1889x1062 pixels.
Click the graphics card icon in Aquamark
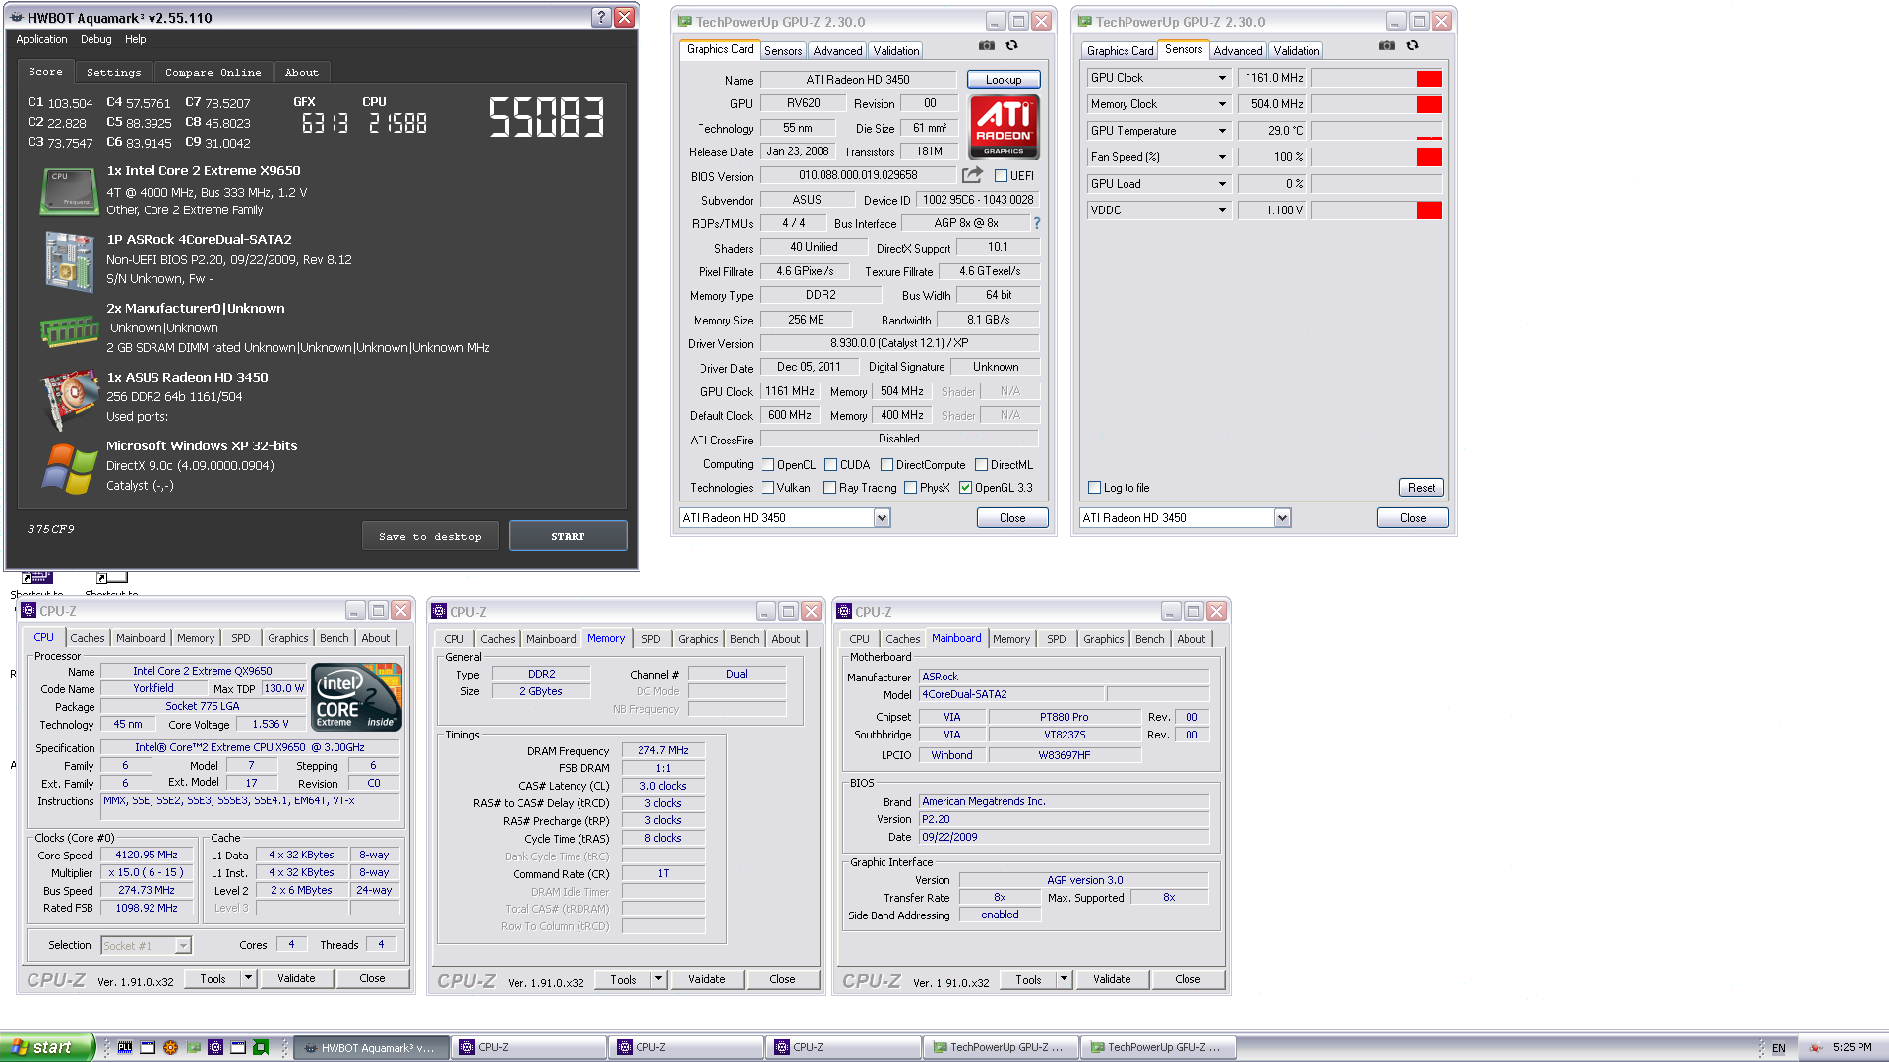click(69, 399)
